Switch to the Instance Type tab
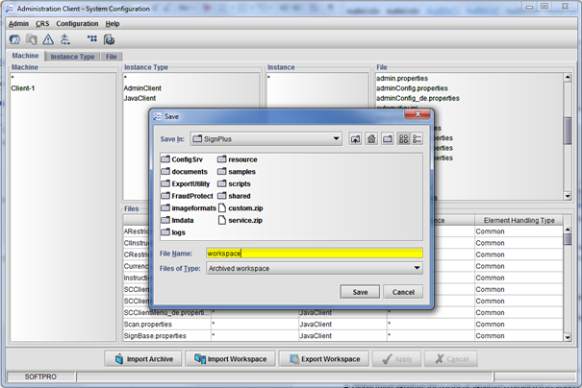Image resolution: width=582 pixels, height=388 pixels. point(72,57)
